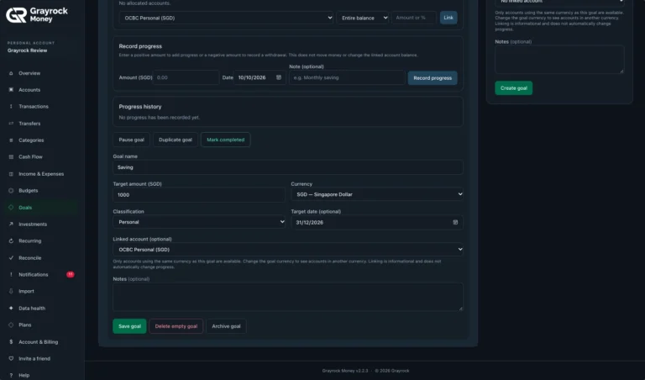Click the Archive goal button
The image size is (645, 380).
pos(226,326)
